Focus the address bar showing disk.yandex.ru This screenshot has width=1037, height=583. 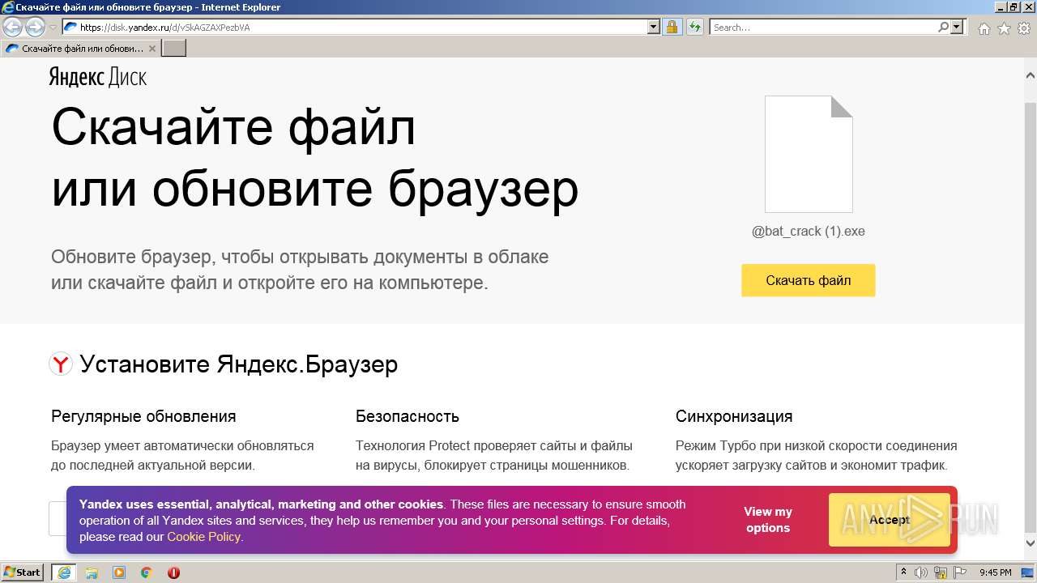tap(355, 27)
